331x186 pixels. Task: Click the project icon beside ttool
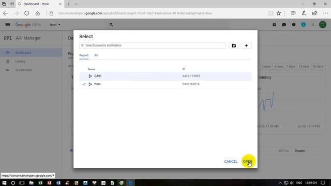pyautogui.click(x=90, y=84)
